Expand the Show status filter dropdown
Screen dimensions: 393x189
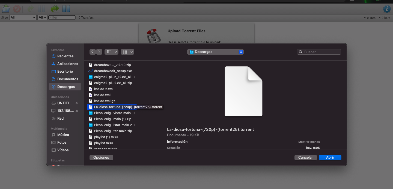[23, 17]
